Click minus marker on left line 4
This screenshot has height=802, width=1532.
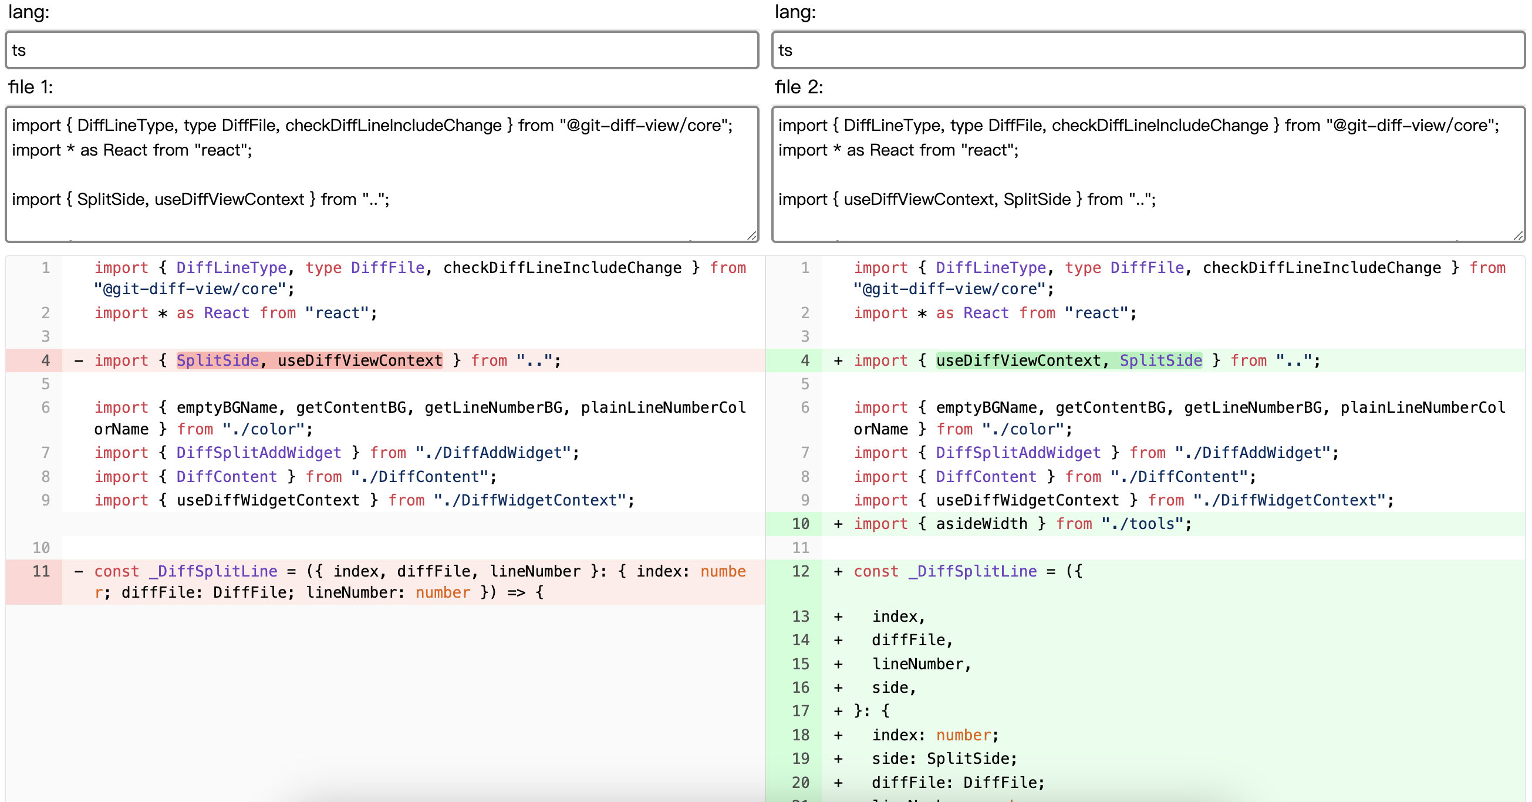(x=79, y=360)
